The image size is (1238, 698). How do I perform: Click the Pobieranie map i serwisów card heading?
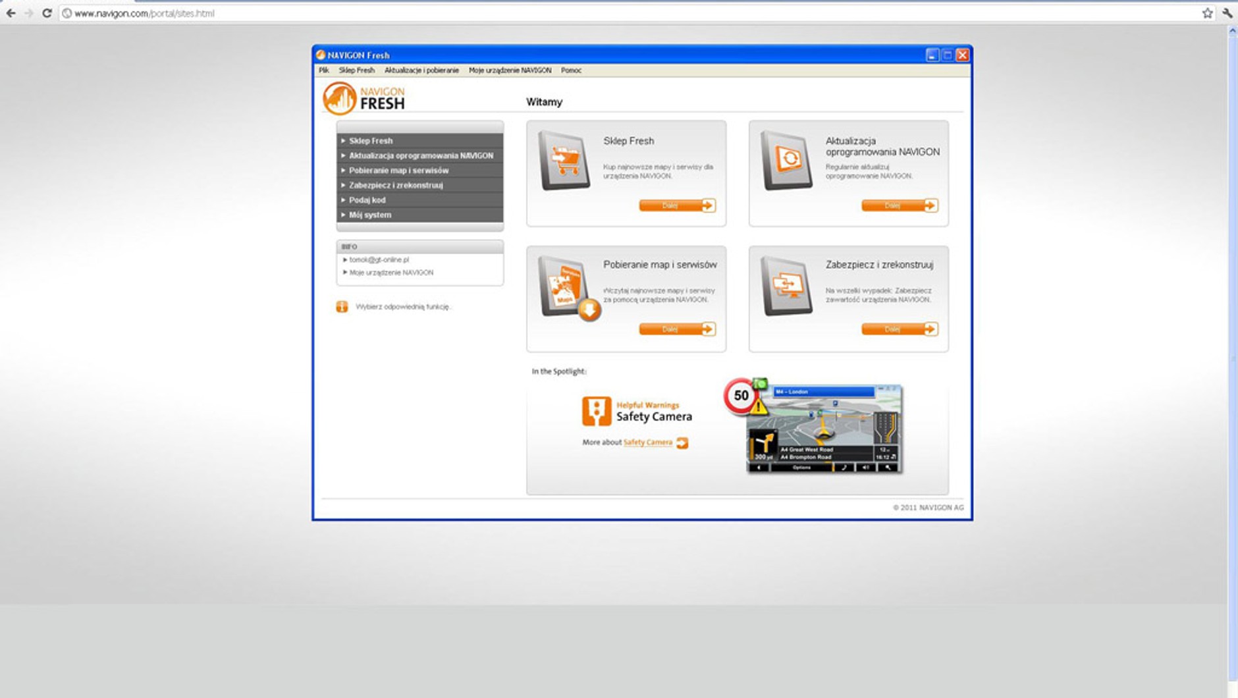(x=660, y=265)
